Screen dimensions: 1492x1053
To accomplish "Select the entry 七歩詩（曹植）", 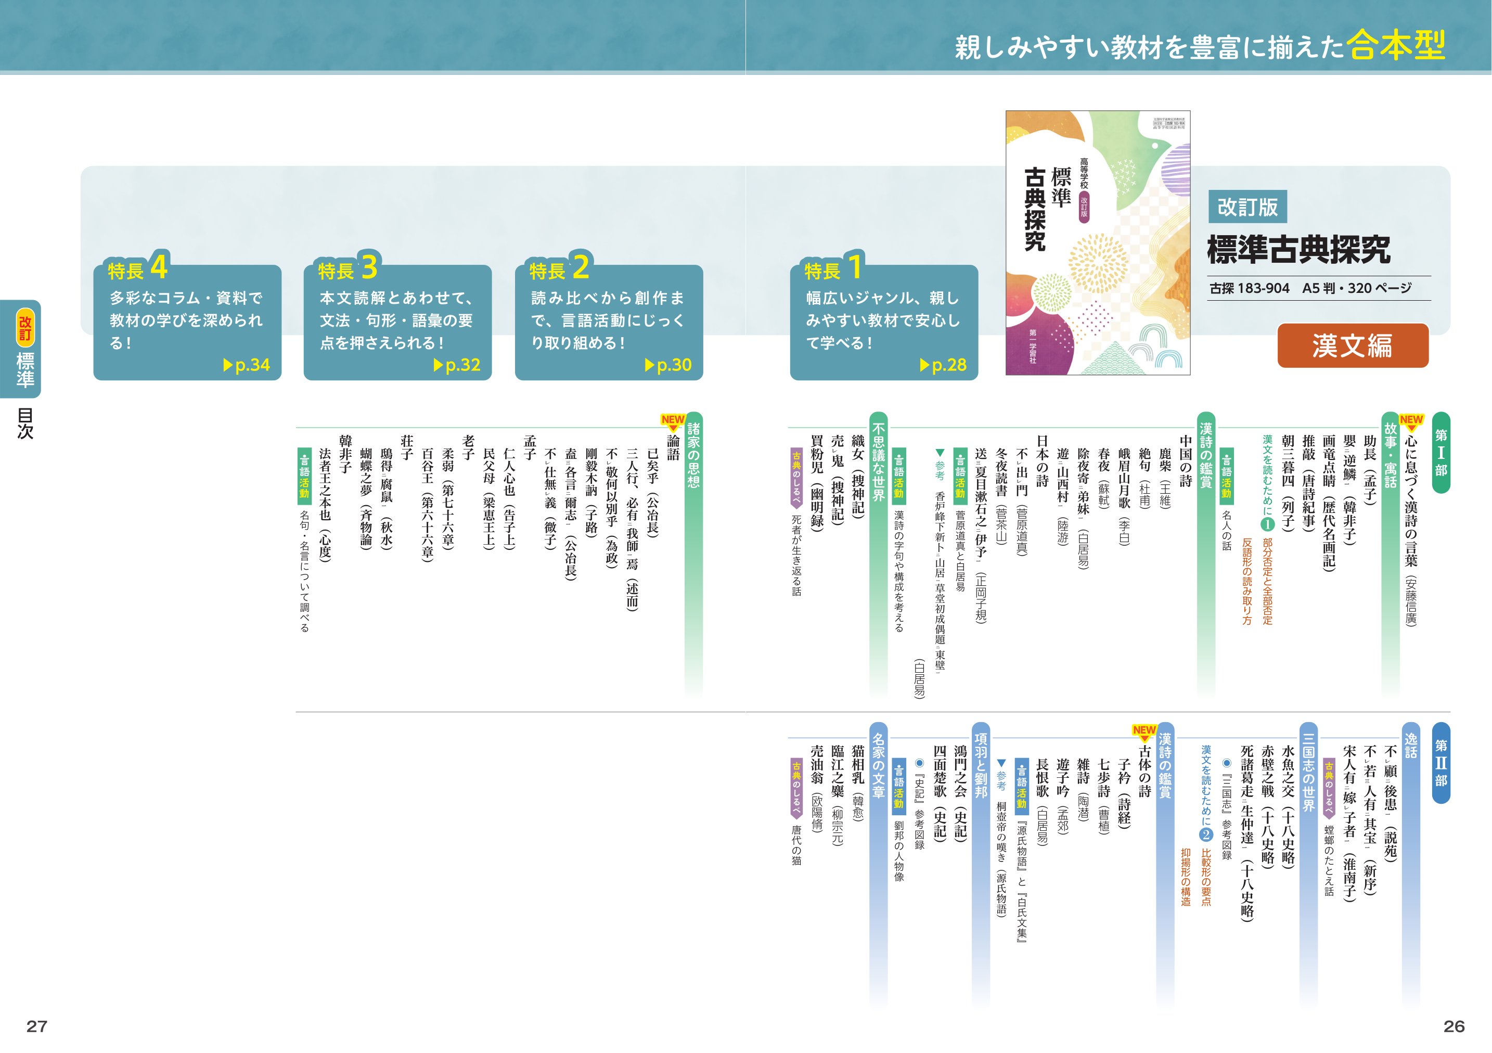I will pyautogui.click(x=1103, y=797).
